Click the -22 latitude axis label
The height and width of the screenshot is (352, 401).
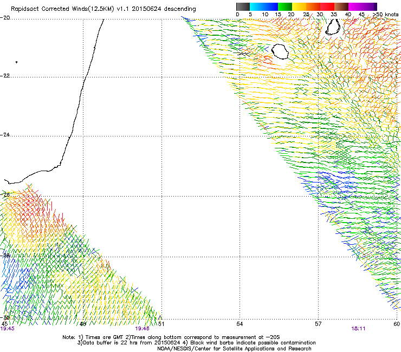point(5,76)
